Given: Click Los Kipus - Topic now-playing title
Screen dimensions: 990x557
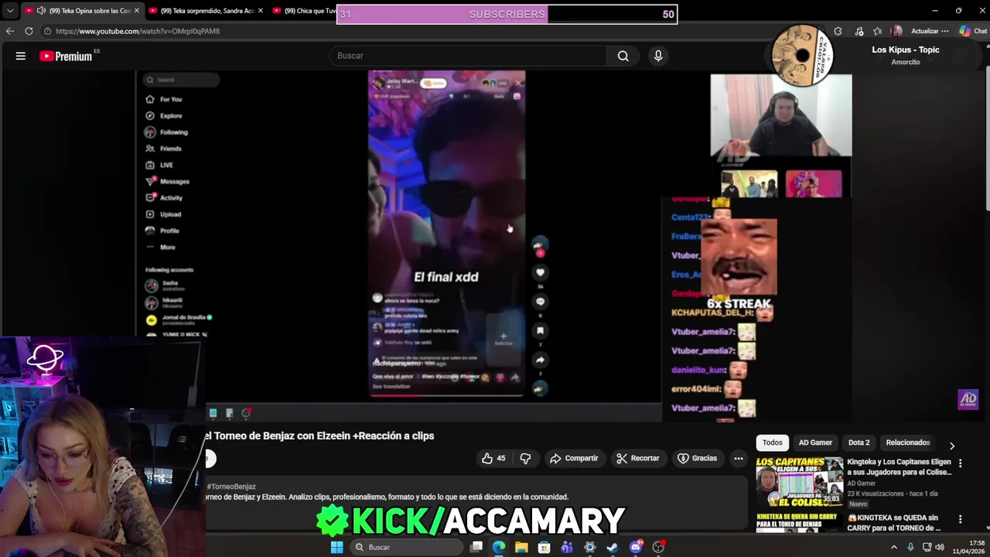Looking at the screenshot, I should [905, 50].
